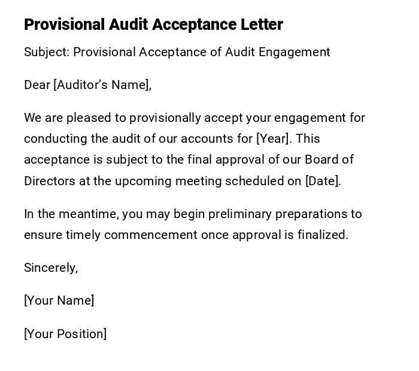Viewport: 419px width, 371px height.
Task: Click the words 'Board of' in the paragraph
Action: tap(329, 160)
